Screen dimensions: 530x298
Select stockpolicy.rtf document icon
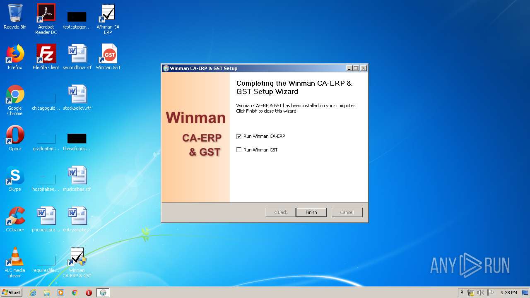tap(77, 98)
